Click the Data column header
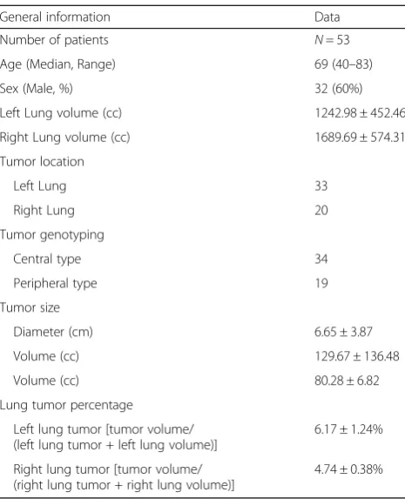405x499 pixels. tap(327, 17)
